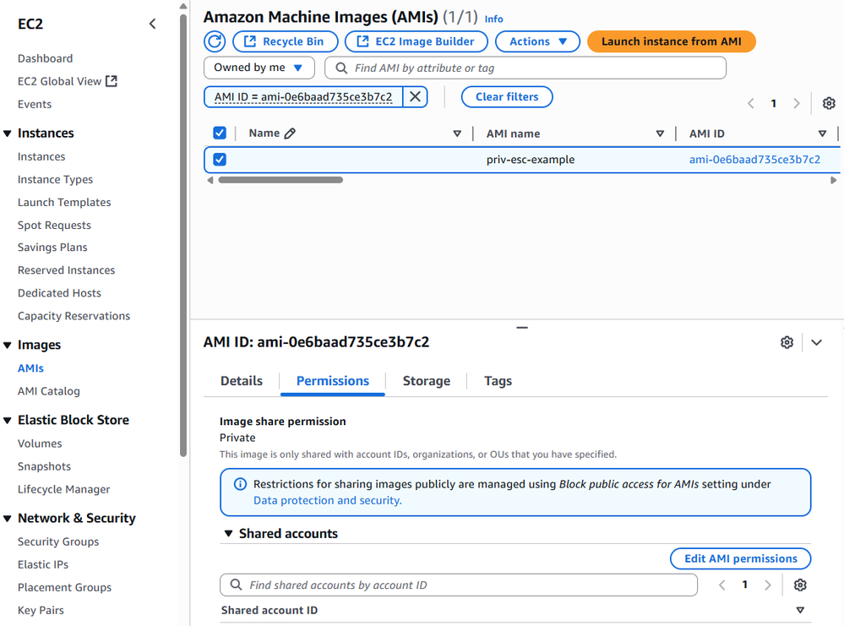Open shared accounts table settings gear

tap(800, 585)
